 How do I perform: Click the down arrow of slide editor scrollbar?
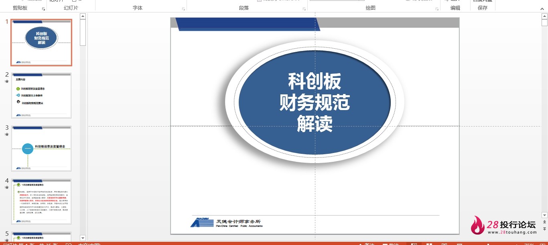pyautogui.click(x=544, y=215)
